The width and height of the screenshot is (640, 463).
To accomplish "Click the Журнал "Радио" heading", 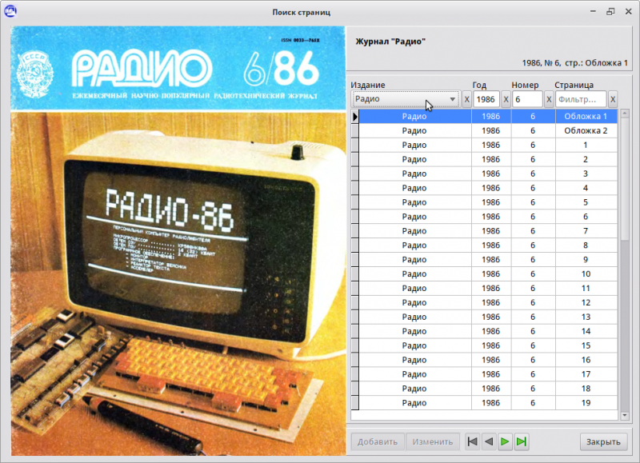I will tap(390, 42).
